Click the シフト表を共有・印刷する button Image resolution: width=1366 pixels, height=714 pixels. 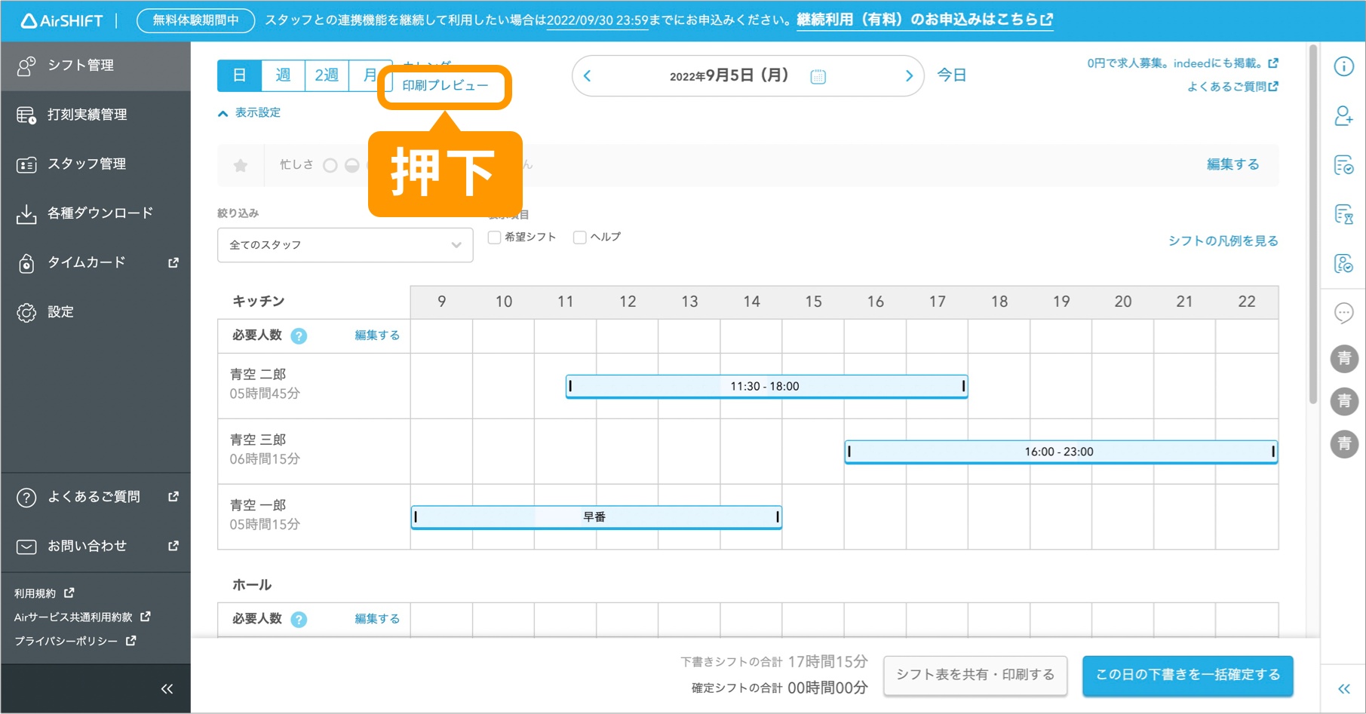click(x=975, y=675)
